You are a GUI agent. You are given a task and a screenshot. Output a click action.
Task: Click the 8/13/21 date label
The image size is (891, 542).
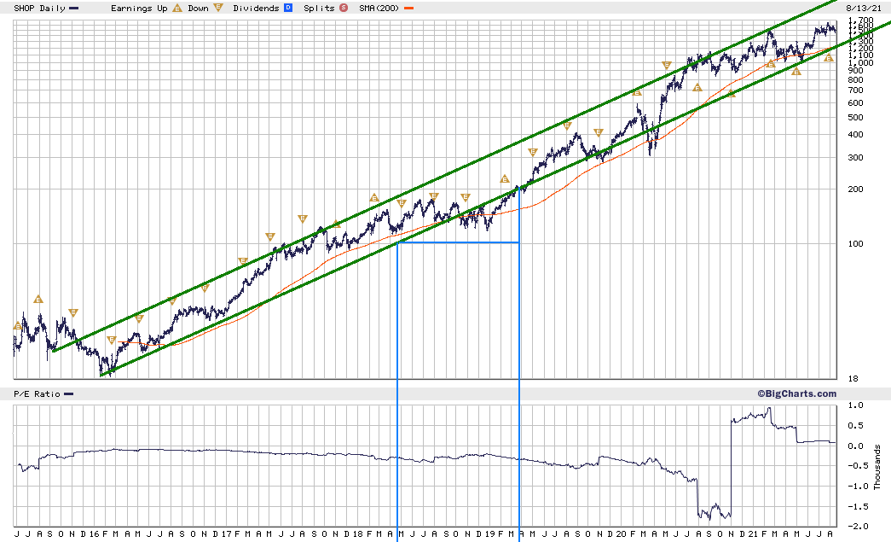point(864,8)
